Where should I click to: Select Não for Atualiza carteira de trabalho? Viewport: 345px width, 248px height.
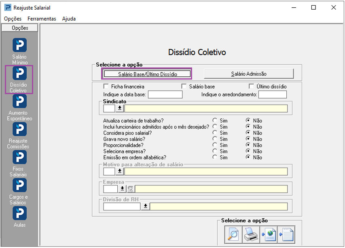click(x=248, y=120)
